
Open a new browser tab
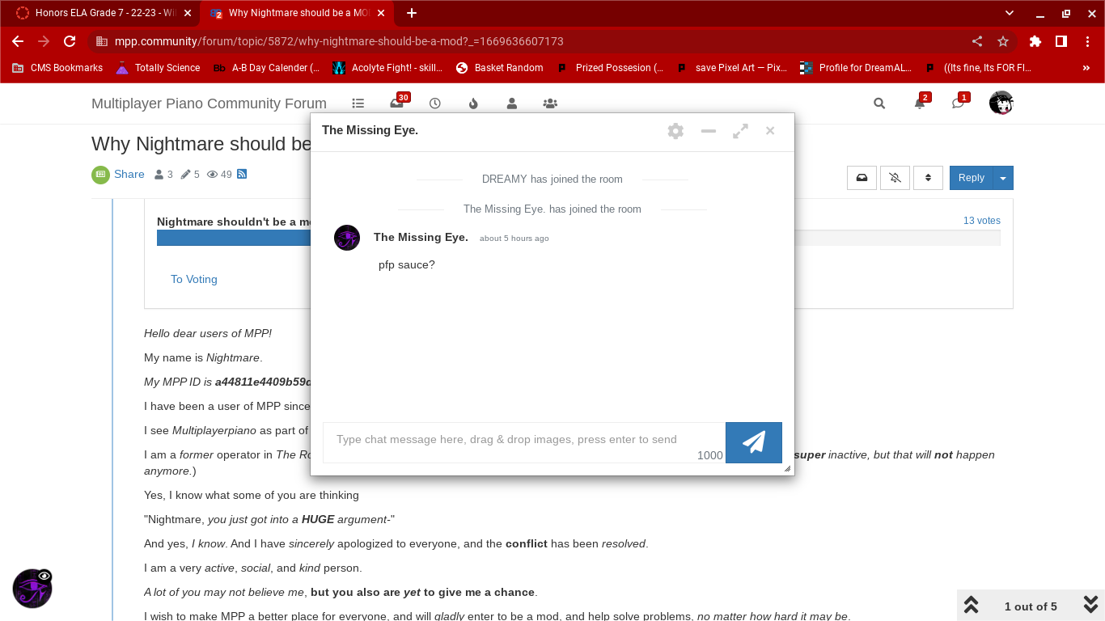coord(412,13)
